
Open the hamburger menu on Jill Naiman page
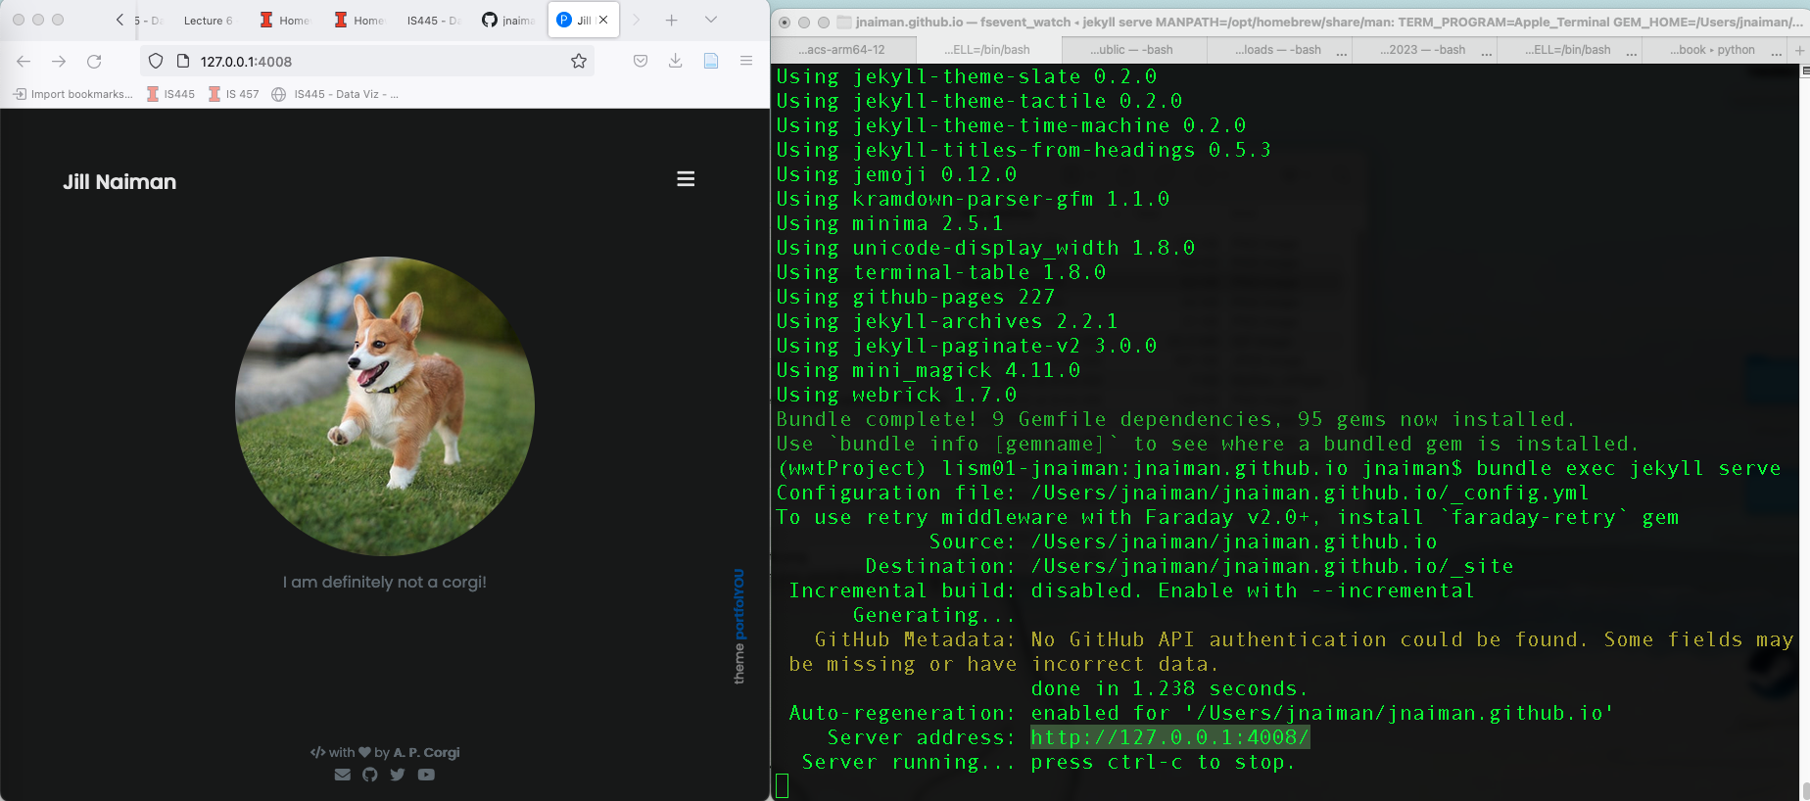[x=686, y=179]
